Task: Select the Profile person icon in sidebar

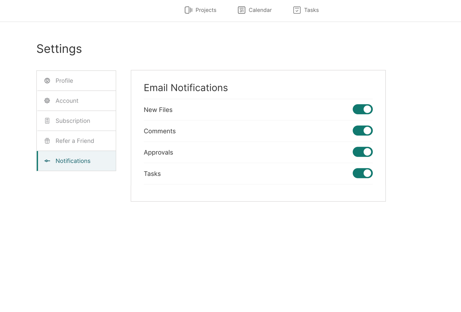Action: (x=47, y=81)
